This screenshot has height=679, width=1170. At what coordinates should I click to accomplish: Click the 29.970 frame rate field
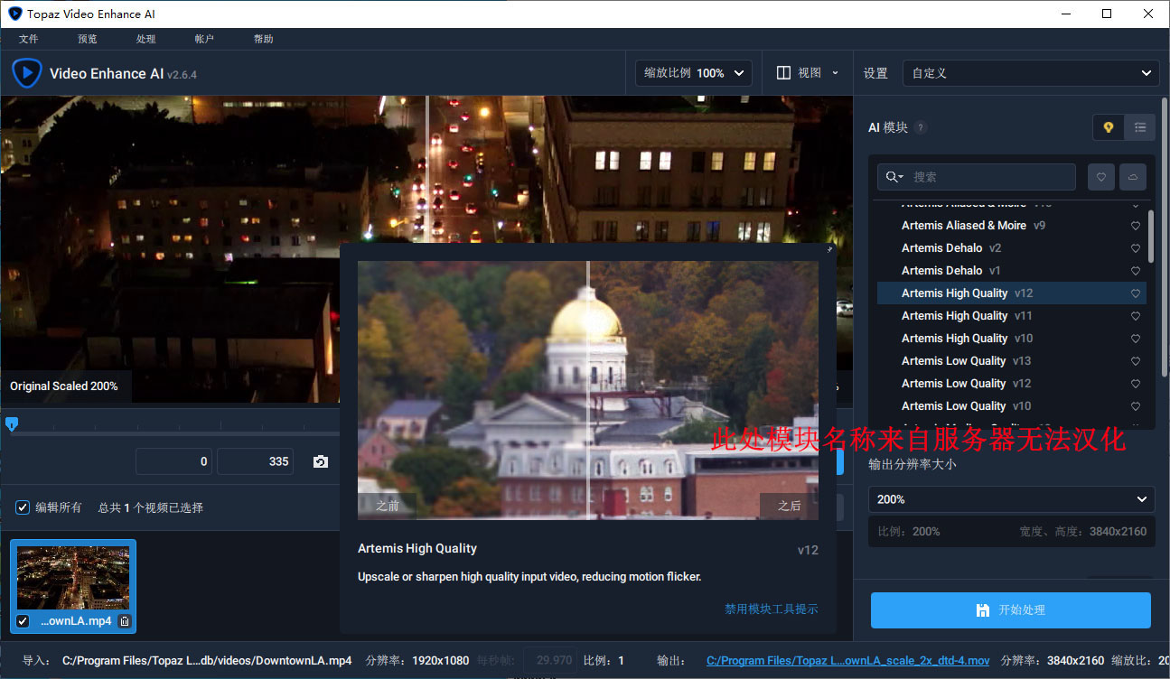550,661
